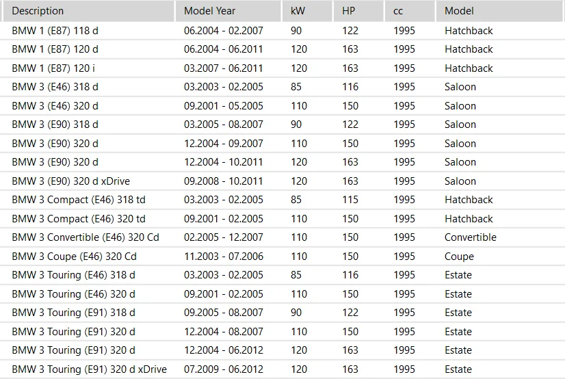565x379 pixels.
Task: Choose BMW 3 Compact (E46) 318 td
Action: tap(79, 200)
